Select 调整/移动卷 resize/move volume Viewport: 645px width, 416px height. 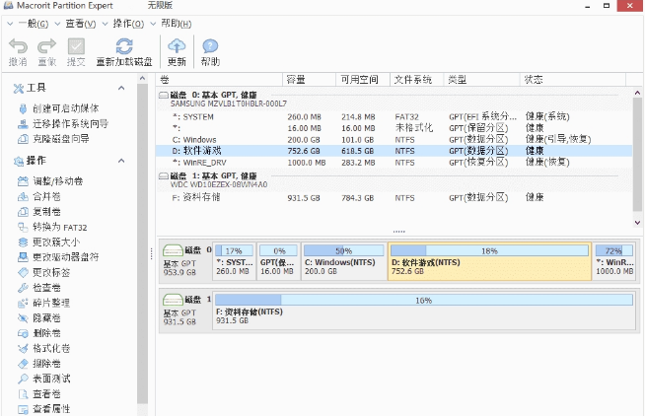50,181
